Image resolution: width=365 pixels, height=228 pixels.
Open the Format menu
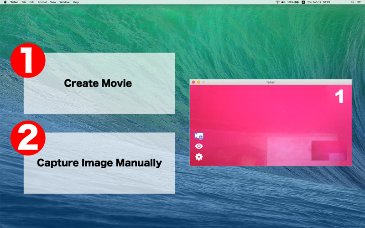[x=42, y=2]
